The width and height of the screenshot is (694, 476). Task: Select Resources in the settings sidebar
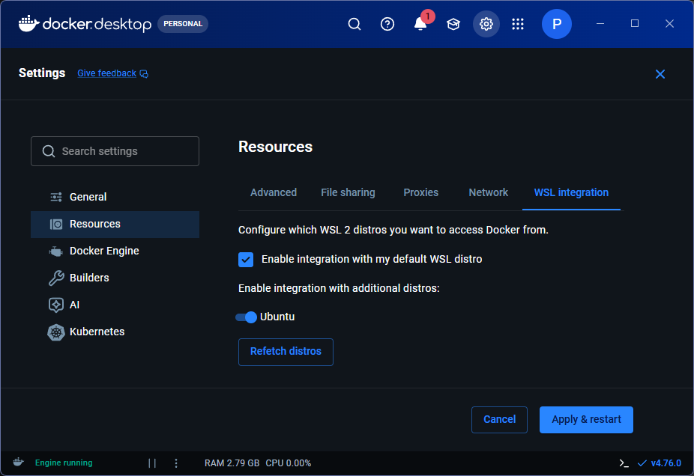tap(115, 224)
